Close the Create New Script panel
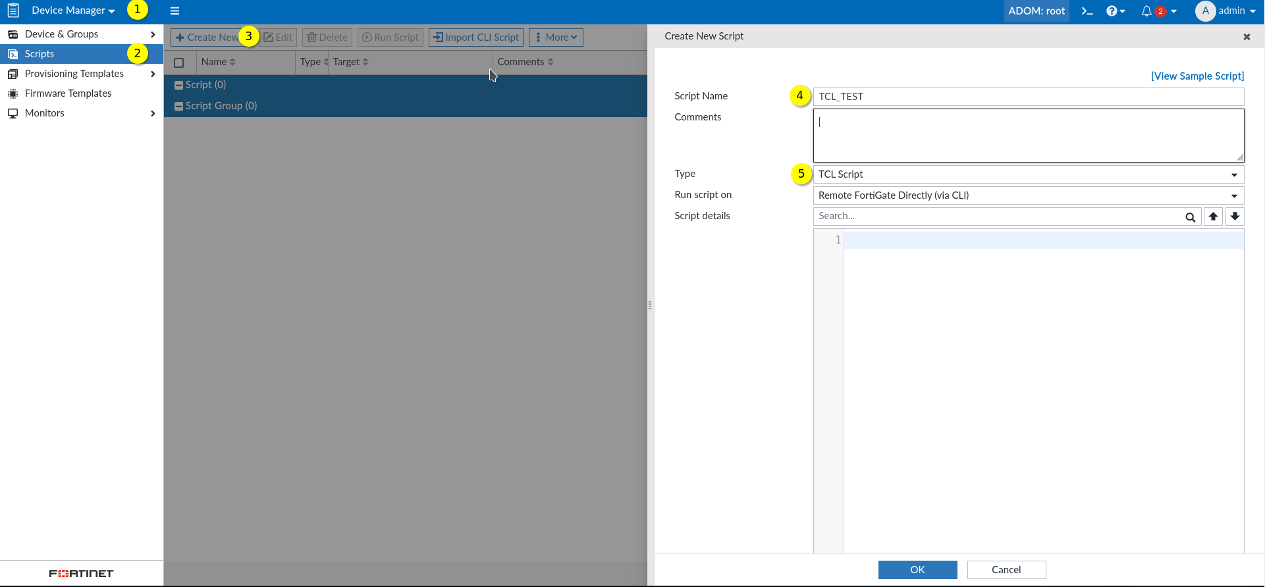 [1247, 37]
